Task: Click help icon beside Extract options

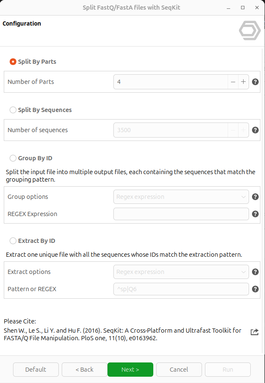Action: point(255,272)
